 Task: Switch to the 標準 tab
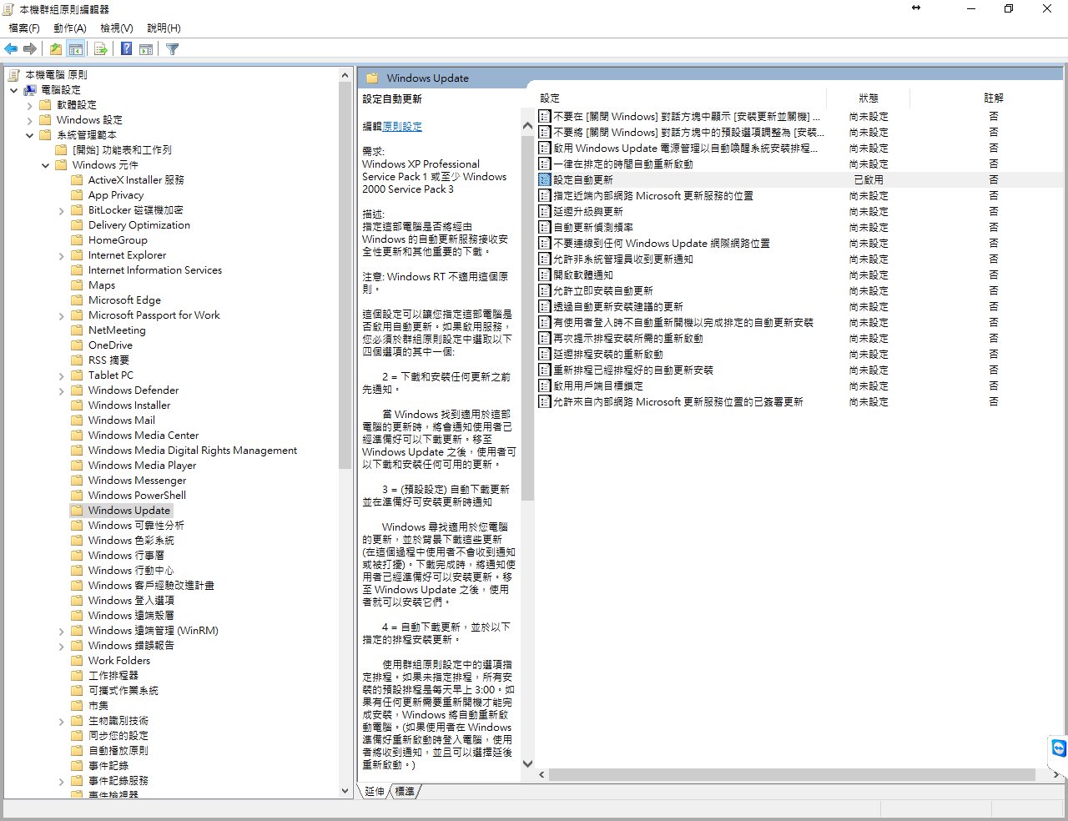click(x=405, y=791)
